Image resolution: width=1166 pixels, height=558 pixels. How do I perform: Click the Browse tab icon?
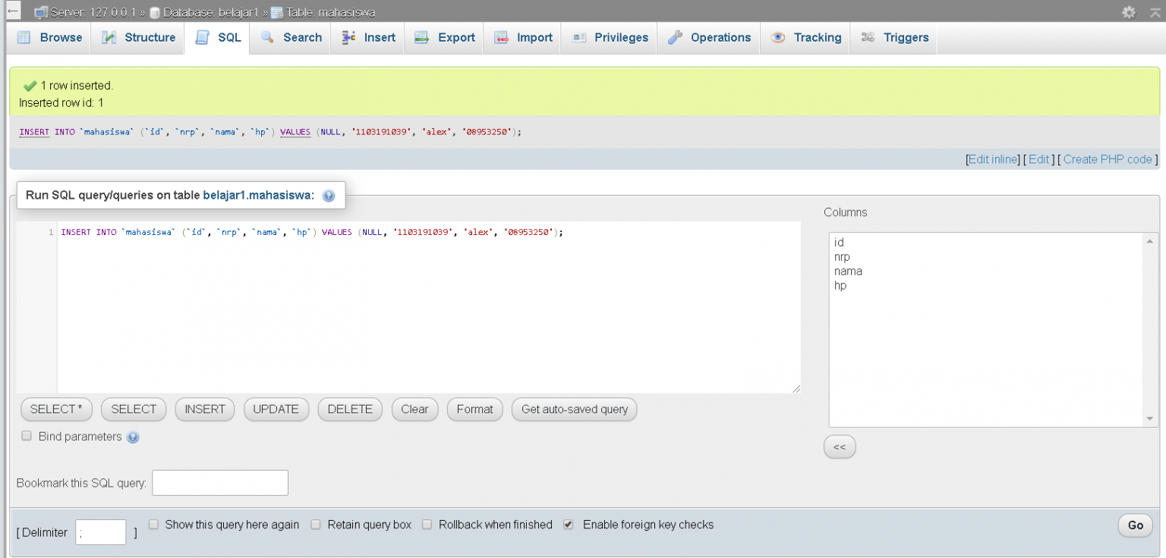pyautogui.click(x=24, y=38)
